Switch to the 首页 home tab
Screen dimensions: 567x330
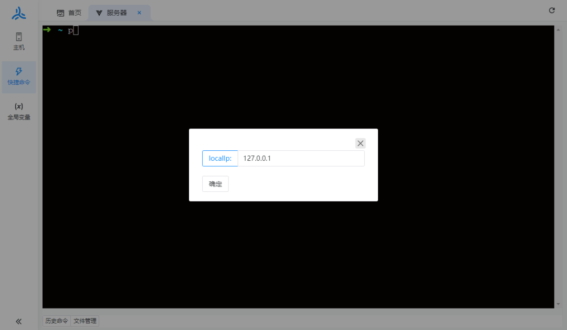coord(69,13)
